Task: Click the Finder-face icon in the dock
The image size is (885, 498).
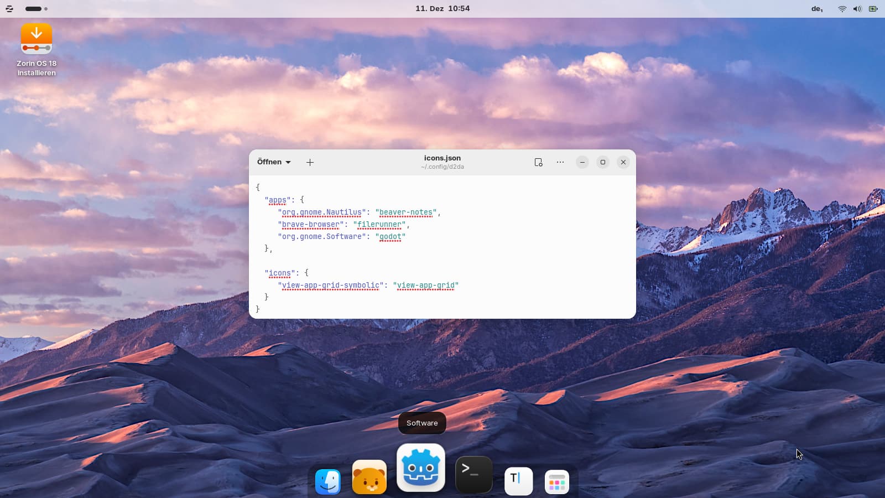Action: [x=327, y=481]
